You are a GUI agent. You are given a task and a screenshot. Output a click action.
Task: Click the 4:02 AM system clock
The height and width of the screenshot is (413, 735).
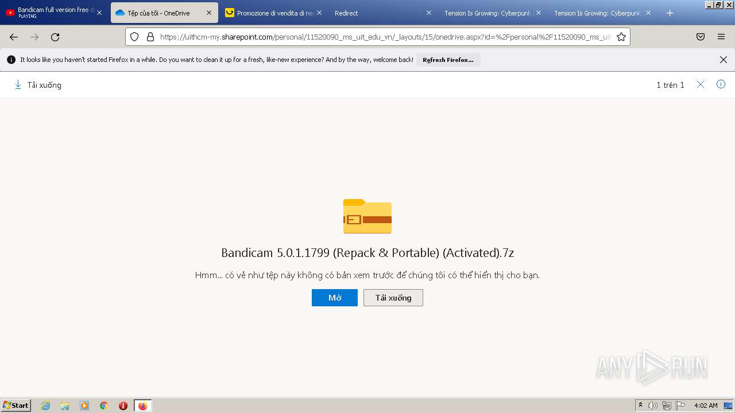click(x=706, y=406)
